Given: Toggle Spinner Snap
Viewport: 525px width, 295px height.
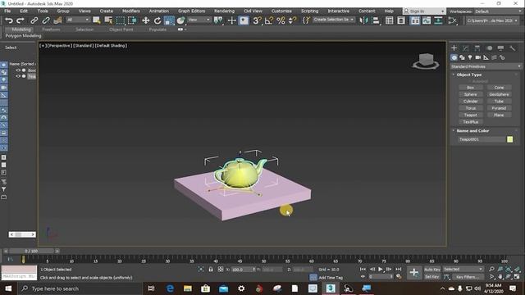Looking at the screenshot, I should (x=292, y=20).
